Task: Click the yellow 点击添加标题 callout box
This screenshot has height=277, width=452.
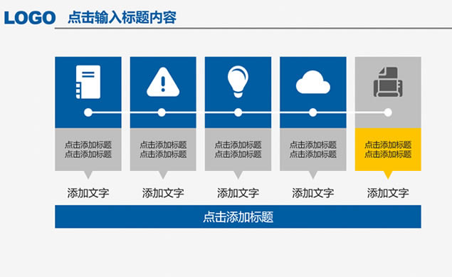Action: pos(388,150)
